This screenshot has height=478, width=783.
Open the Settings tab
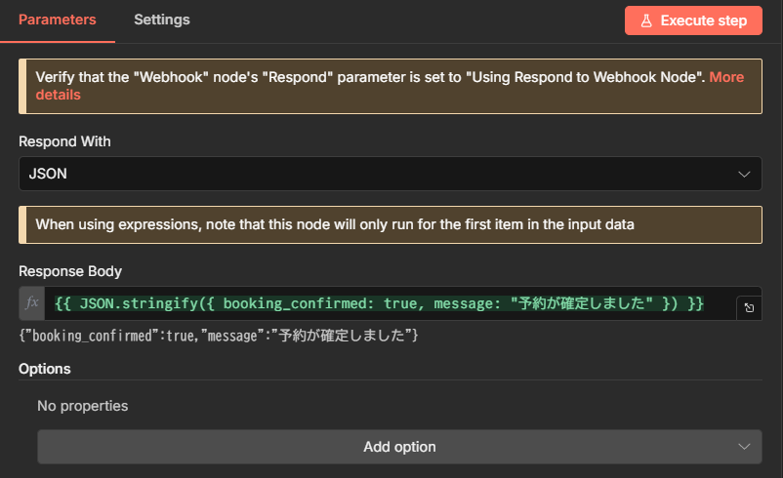161,20
